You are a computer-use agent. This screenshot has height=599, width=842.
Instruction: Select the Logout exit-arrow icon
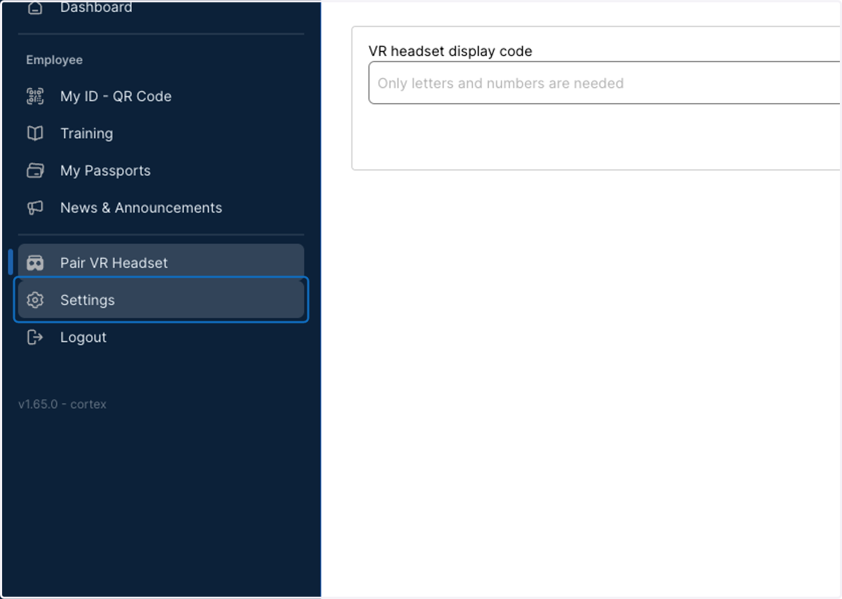pyautogui.click(x=35, y=337)
